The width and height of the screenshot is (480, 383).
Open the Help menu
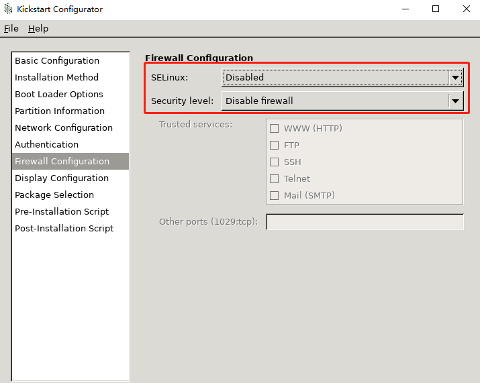click(x=38, y=28)
